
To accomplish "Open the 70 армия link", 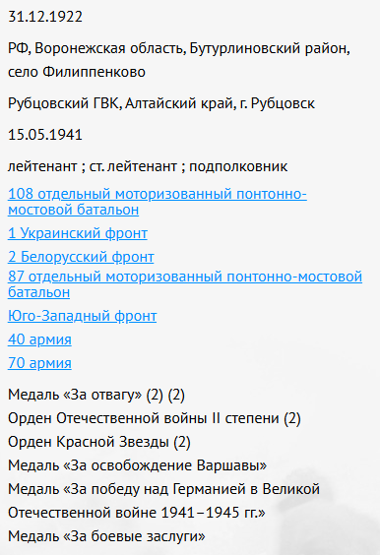I will click(x=39, y=363).
